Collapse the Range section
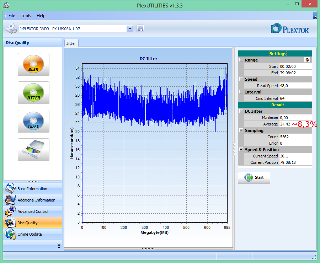Screen dimensions: 320x263 click(241, 60)
